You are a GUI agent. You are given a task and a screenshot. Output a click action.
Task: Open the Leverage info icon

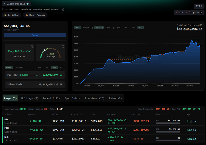point(63,46)
